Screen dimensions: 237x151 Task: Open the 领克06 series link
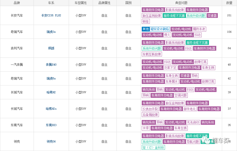(51, 141)
